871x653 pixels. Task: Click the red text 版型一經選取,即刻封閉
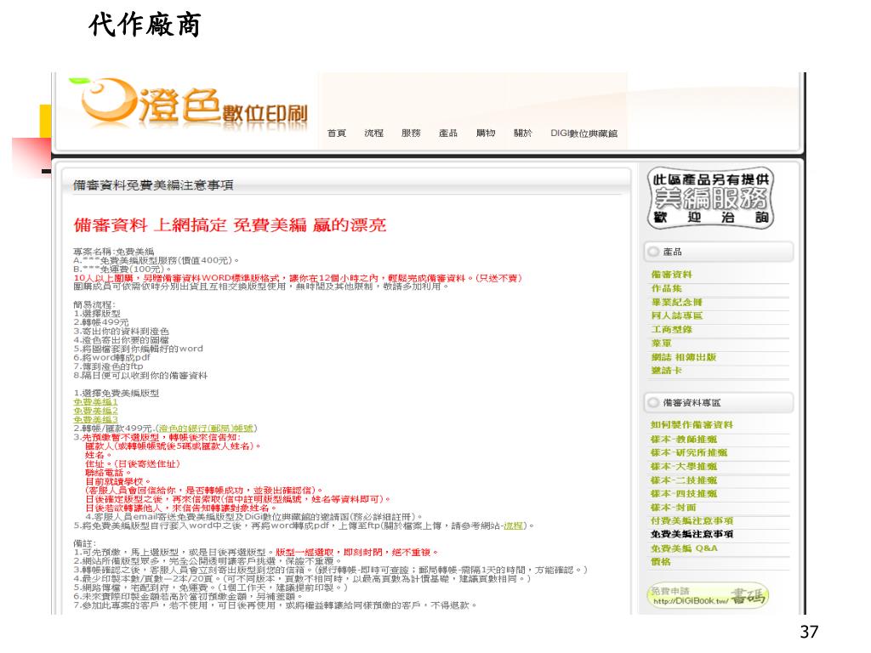[x=356, y=553]
